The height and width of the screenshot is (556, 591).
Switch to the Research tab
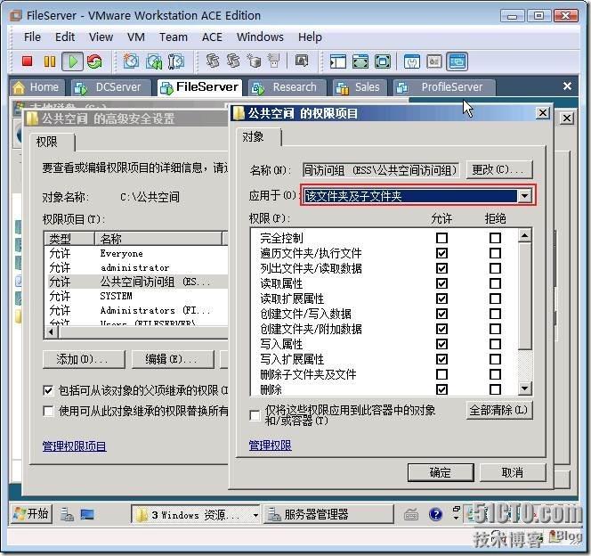pos(287,87)
